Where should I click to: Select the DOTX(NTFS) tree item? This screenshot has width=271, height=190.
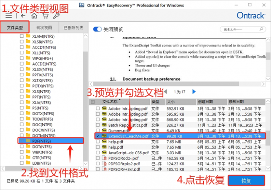click(x=43, y=113)
